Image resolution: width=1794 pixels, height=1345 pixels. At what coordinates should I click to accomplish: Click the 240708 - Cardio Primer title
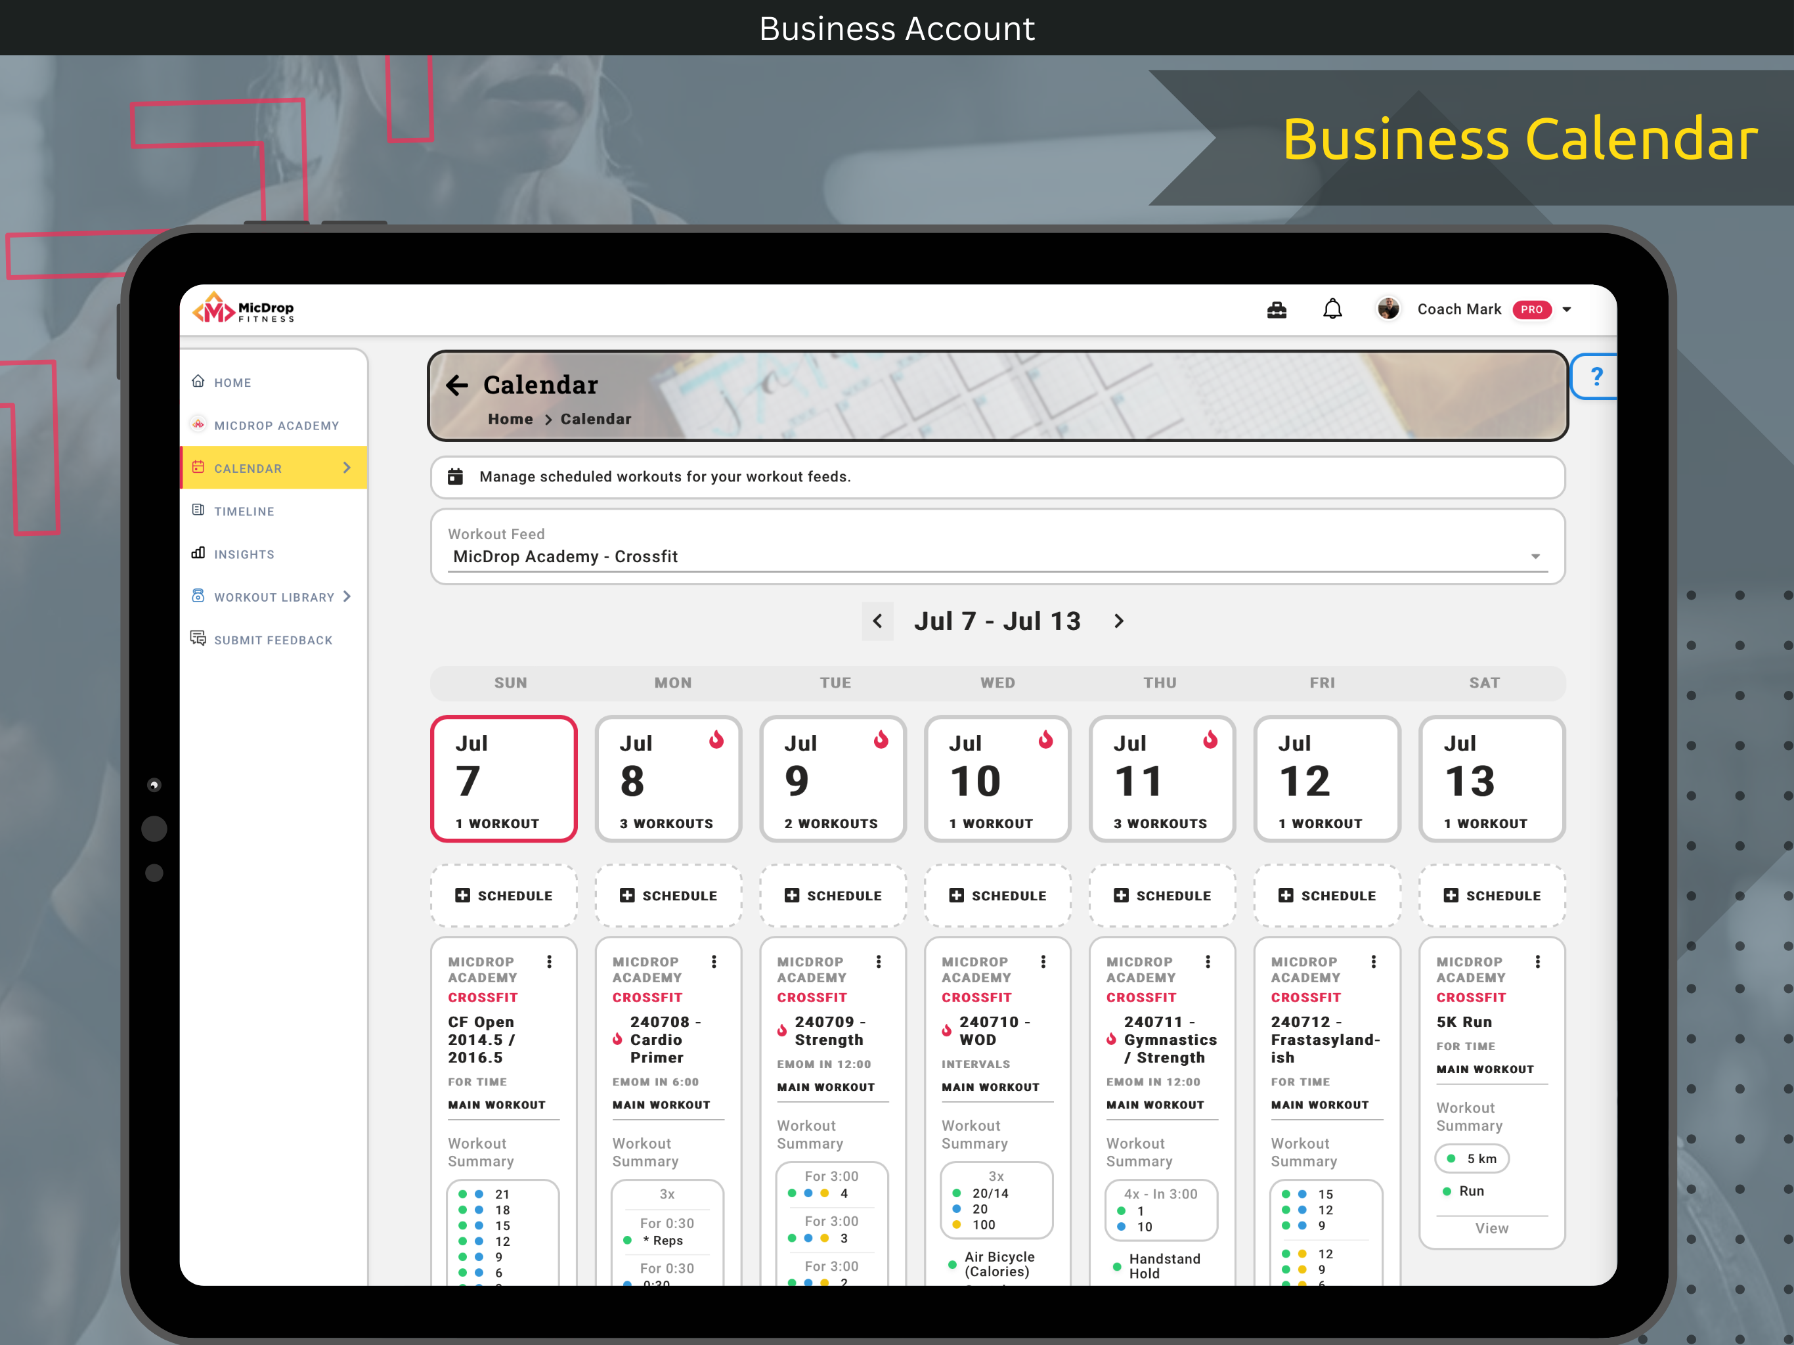[x=665, y=1040]
